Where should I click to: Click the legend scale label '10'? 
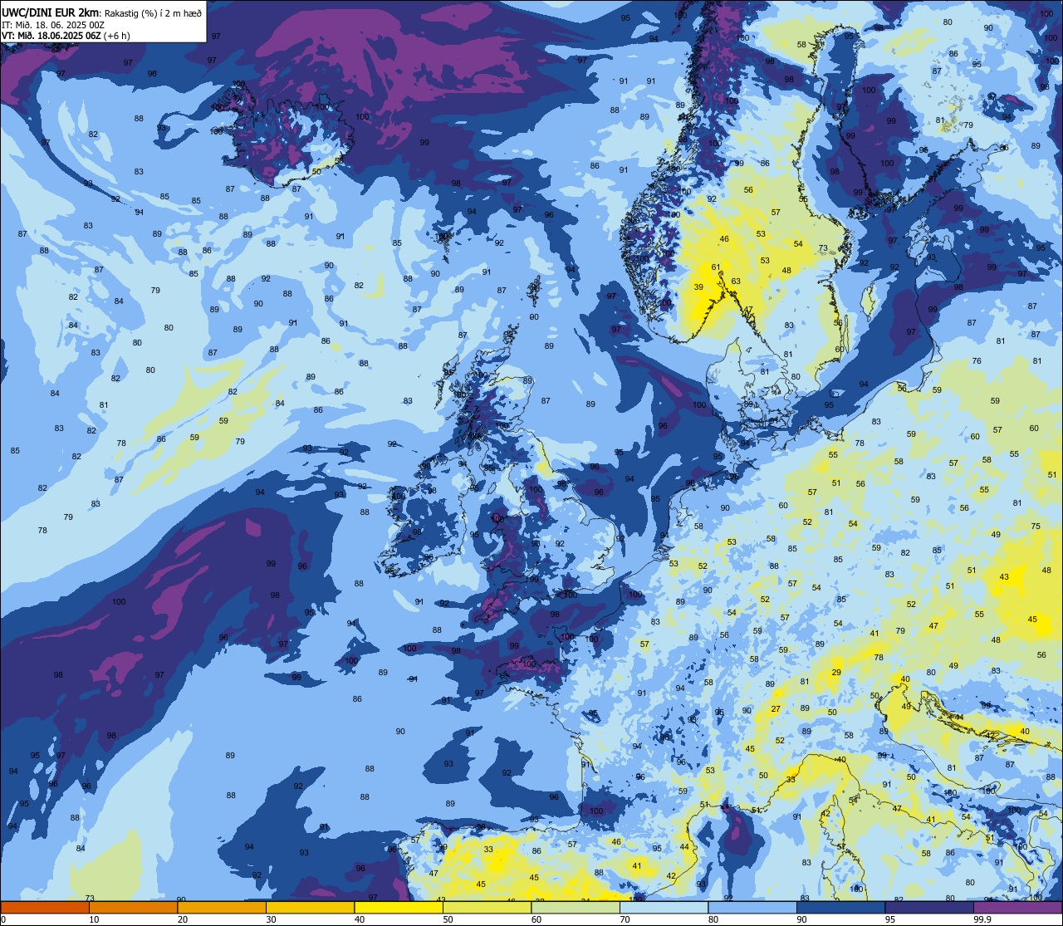[x=94, y=919]
